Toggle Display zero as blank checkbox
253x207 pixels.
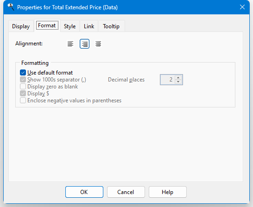(23, 87)
